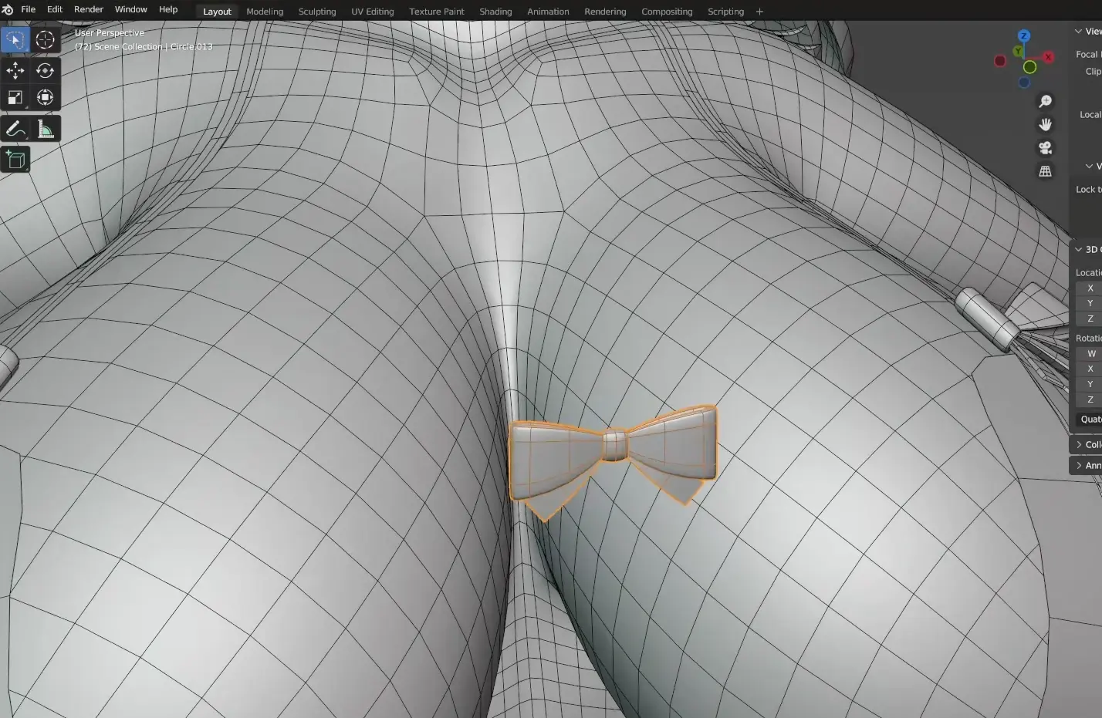Choose the Measure tool
Screen dimensions: 1102x718
45,130
